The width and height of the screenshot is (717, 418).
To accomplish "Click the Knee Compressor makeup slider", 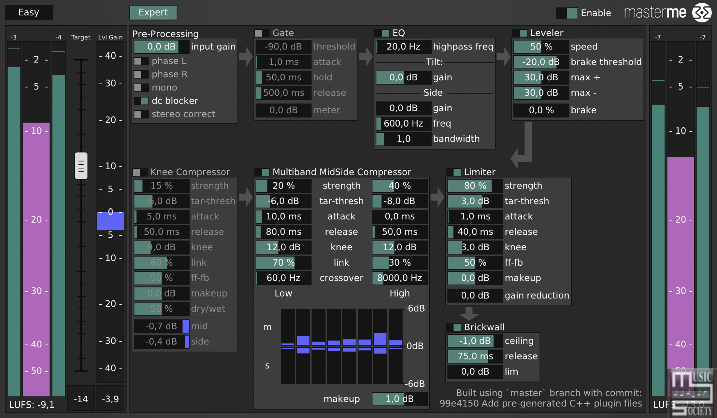I will (161, 294).
